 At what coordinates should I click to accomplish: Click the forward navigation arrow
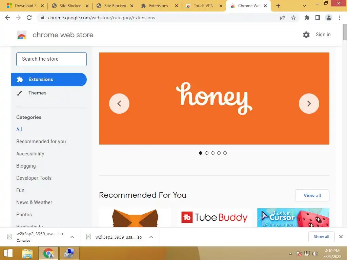[x=18, y=18]
